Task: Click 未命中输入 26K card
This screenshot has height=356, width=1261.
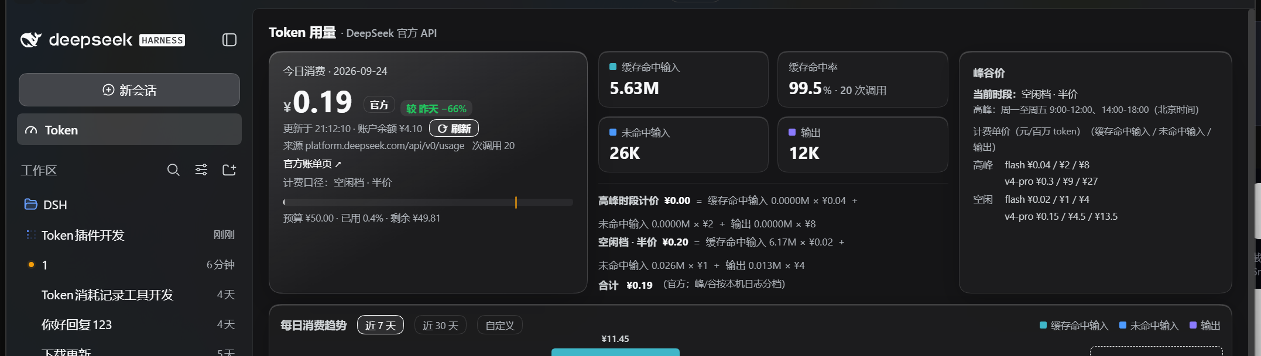Action: pyautogui.click(x=683, y=144)
